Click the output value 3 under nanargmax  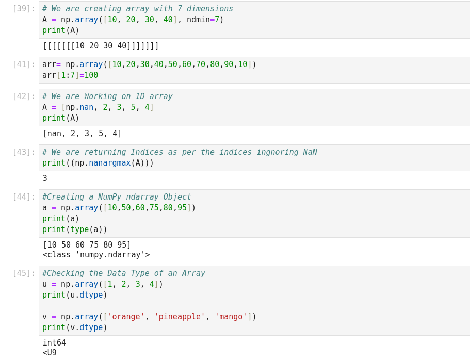pyautogui.click(x=45, y=178)
